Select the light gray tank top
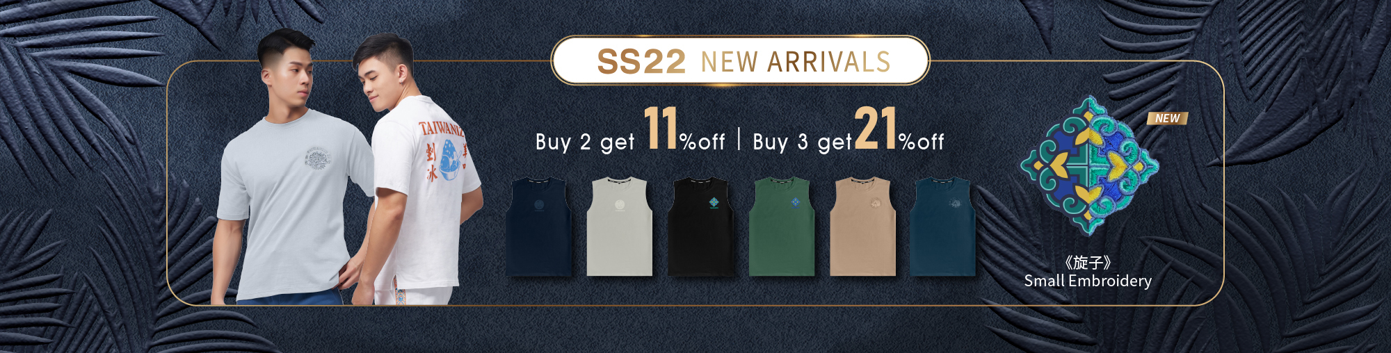The width and height of the screenshot is (1391, 353). tap(620, 227)
